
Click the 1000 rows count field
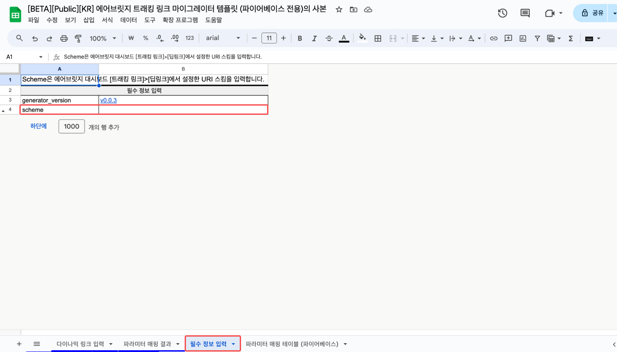coord(72,127)
